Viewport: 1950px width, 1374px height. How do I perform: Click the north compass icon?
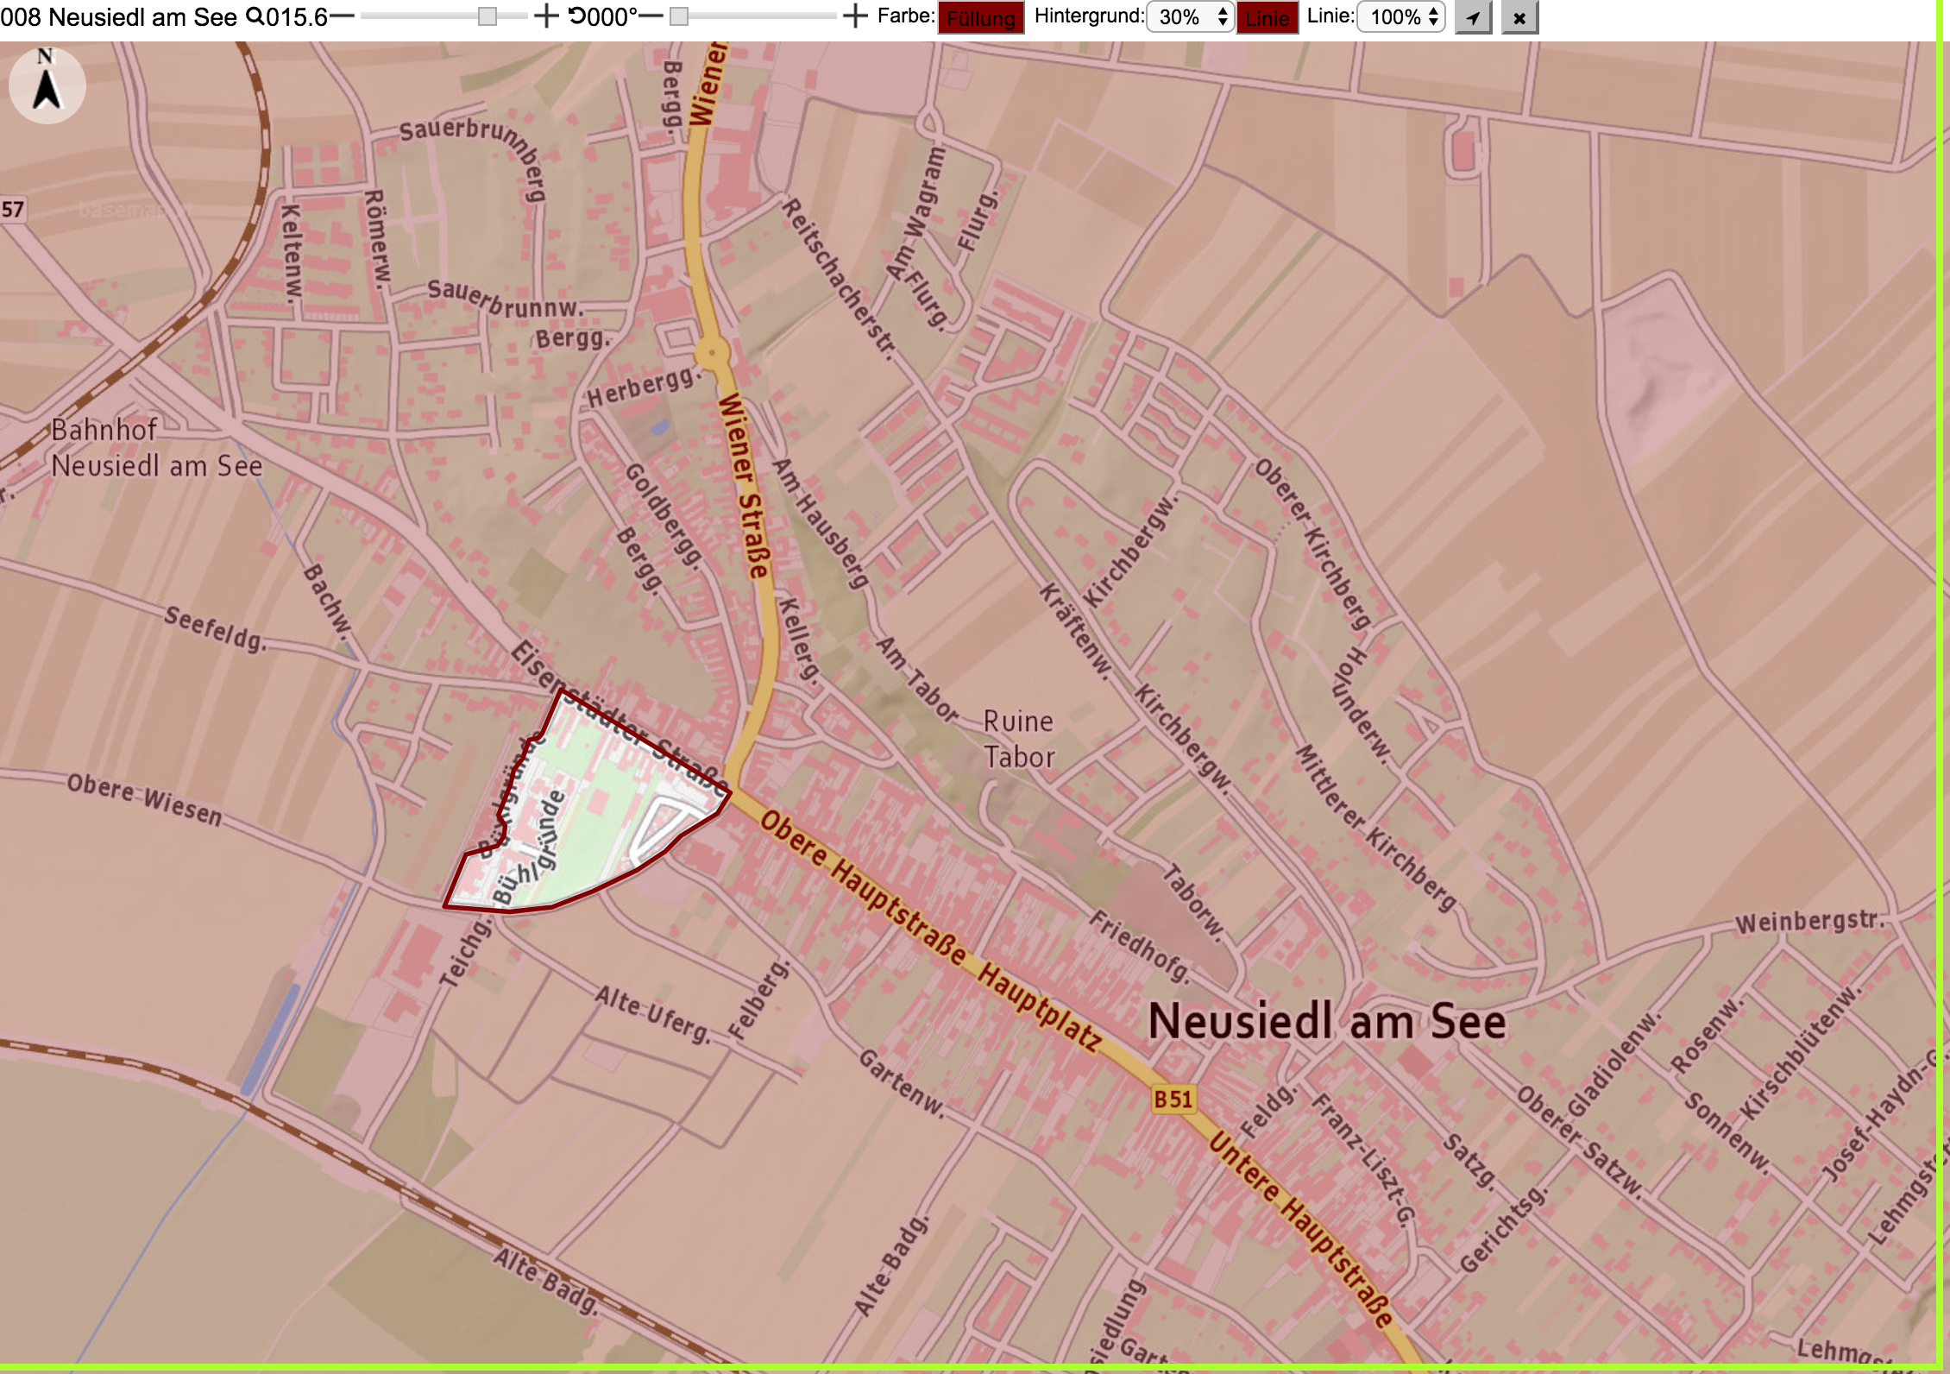pyautogui.click(x=47, y=85)
